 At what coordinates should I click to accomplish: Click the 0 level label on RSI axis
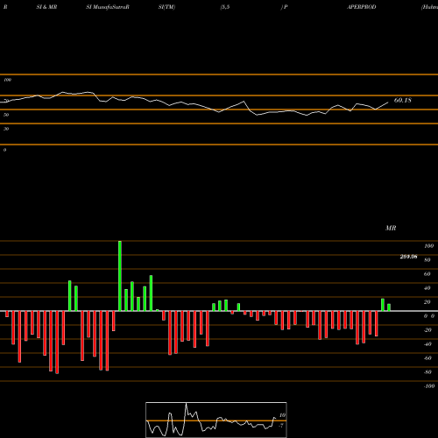[x=4, y=150]
